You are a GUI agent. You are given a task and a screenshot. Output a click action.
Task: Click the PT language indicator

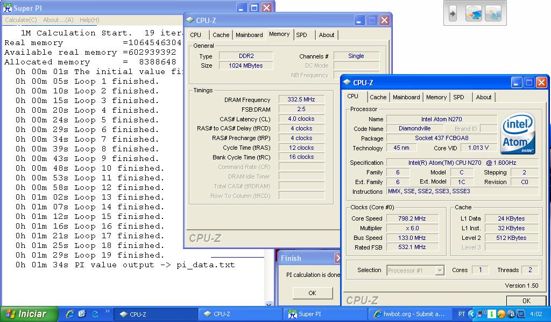click(461, 314)
